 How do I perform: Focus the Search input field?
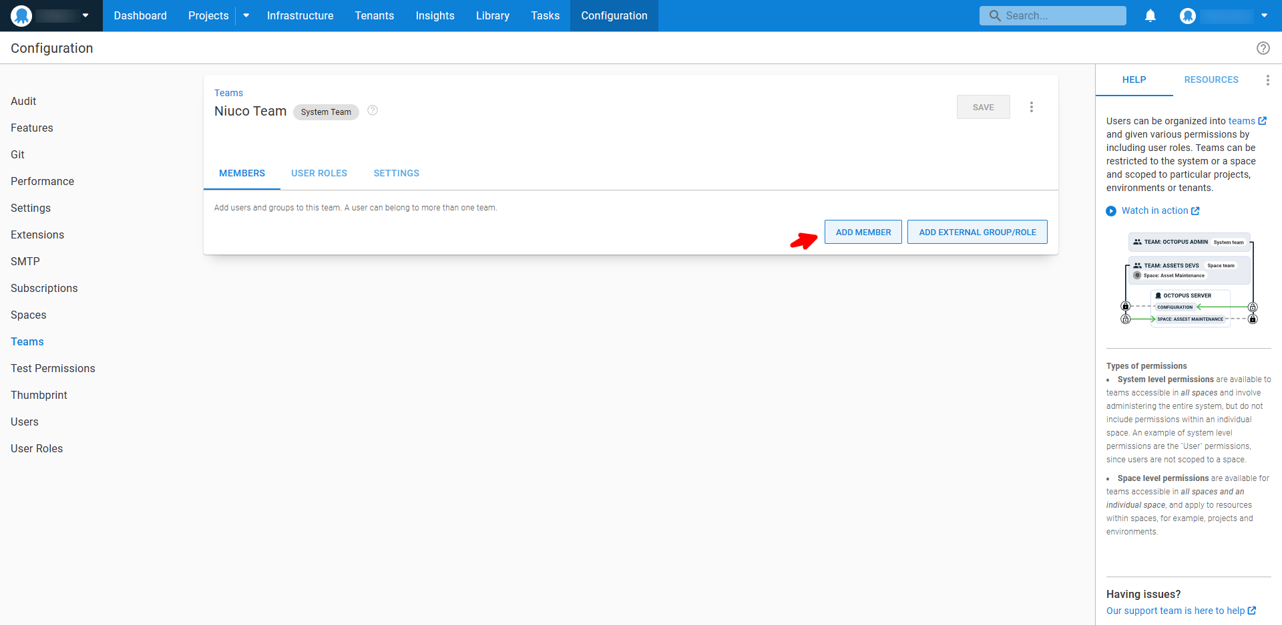tap(1053, 15)
